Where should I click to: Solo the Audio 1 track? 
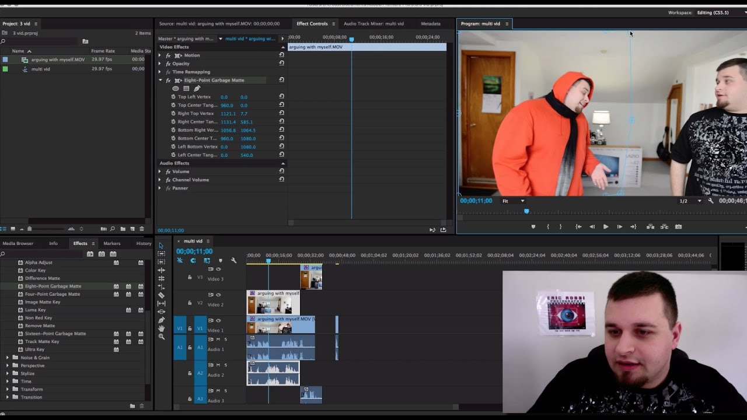tap(225, 339)
